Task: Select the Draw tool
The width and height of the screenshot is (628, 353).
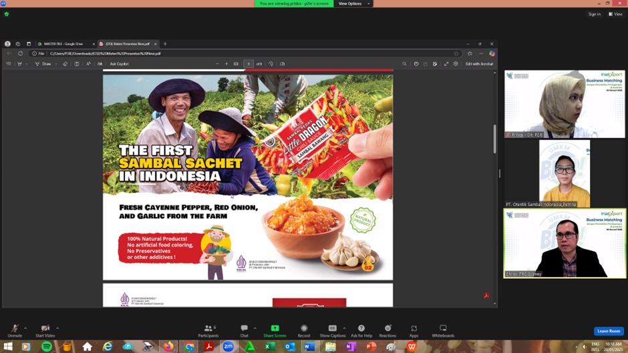Action: [43, 63]
